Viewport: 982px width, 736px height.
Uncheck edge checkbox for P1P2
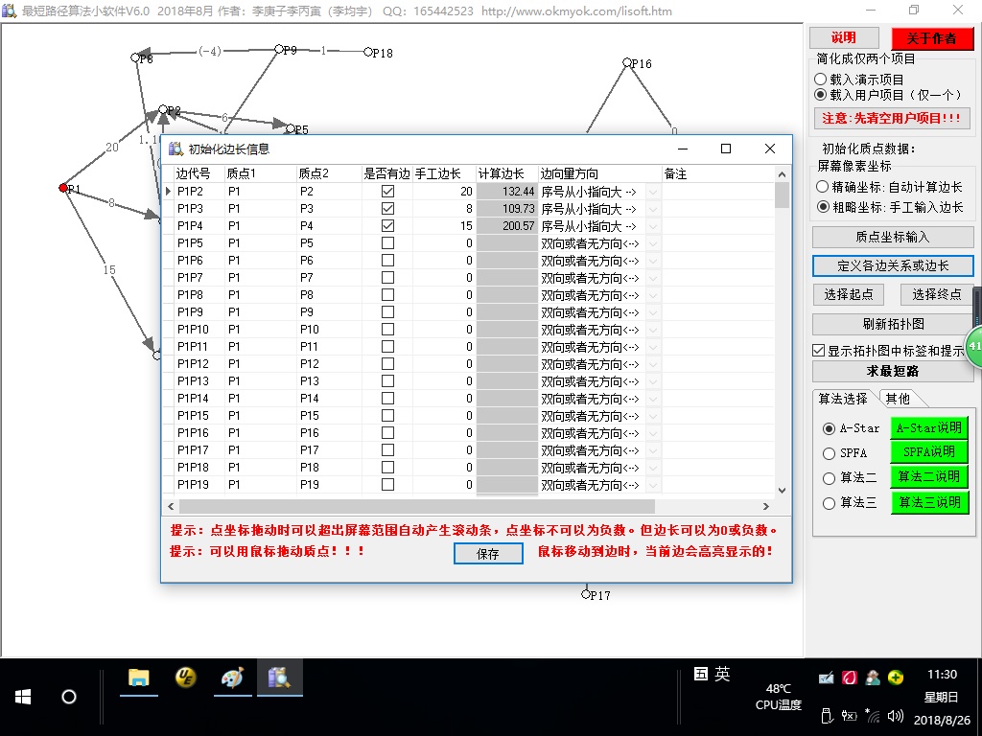pyautogui.click(x=387, y=191)
